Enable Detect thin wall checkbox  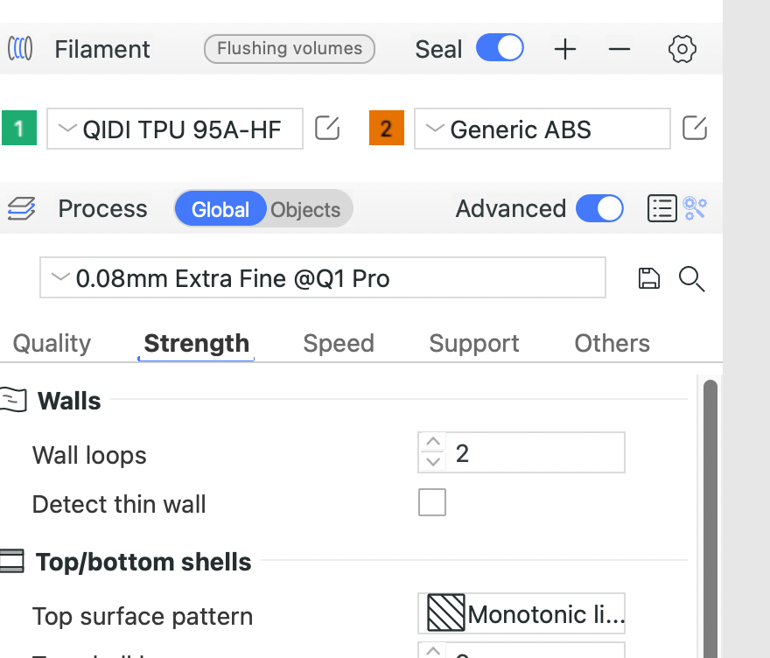pos(432,503)
